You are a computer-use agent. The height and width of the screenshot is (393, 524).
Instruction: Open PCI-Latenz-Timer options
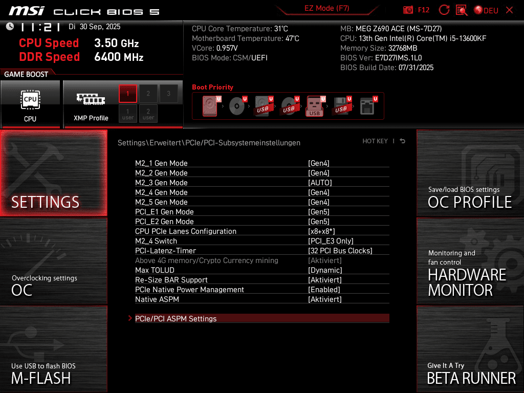click(262, 250)
